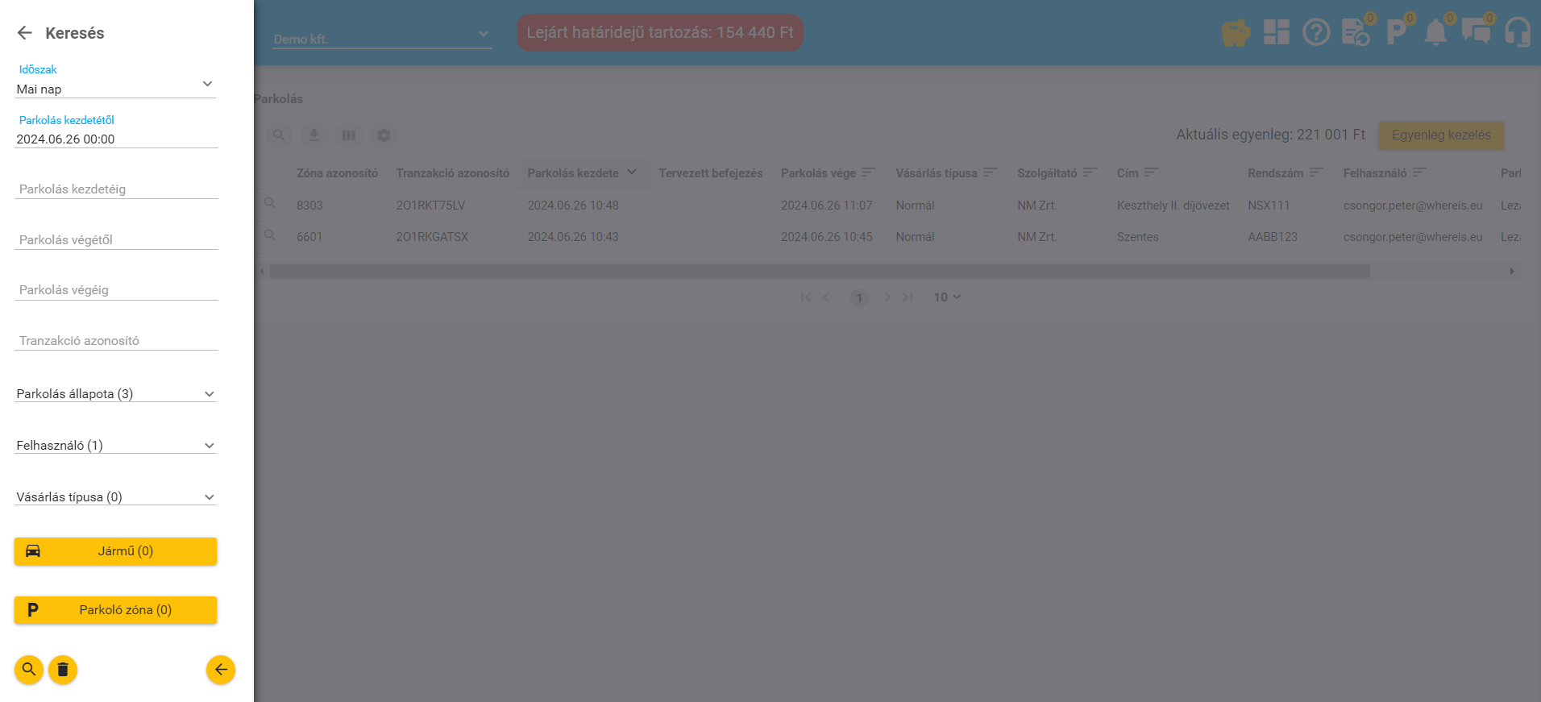Viewport: 1541px width, 702px height.
Task: Click the trash icon to clear filters
Action: tap(63, 670)
